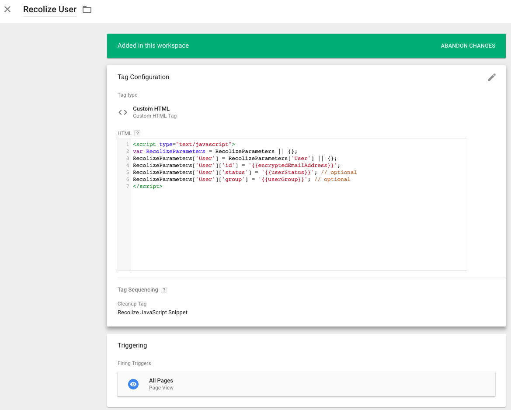Click the folder icon next to tag name

click(87, 10)
